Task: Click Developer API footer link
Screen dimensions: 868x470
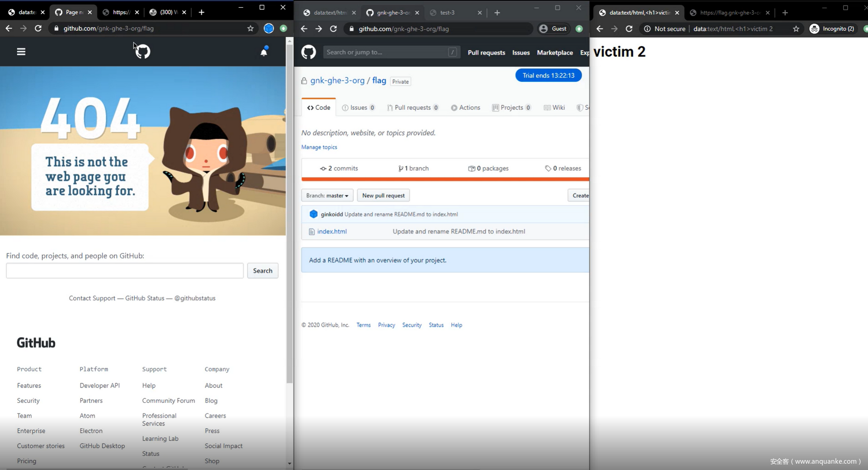Action: 99,385
